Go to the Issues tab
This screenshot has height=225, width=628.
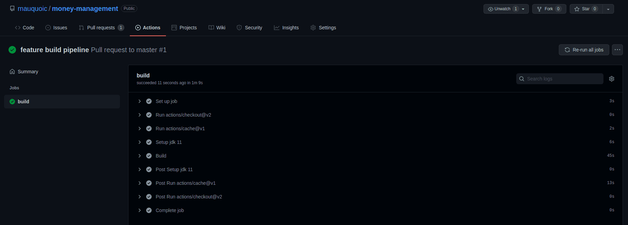(x=56, y=28)
